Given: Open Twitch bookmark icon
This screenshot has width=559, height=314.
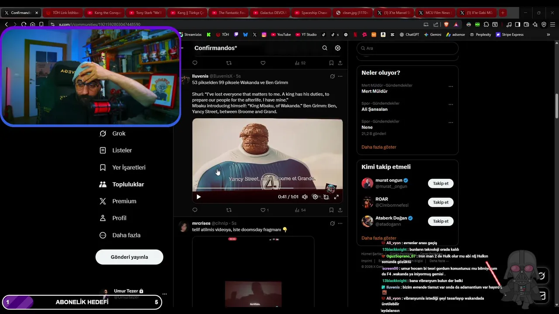Looking at the screenshot, I should pyautogui.click(x=236, y=34).
